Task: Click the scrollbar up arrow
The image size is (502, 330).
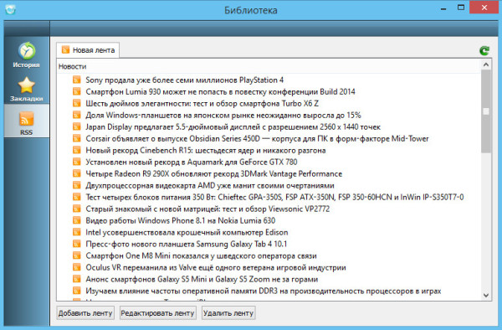Action: (x=485, y=64)
